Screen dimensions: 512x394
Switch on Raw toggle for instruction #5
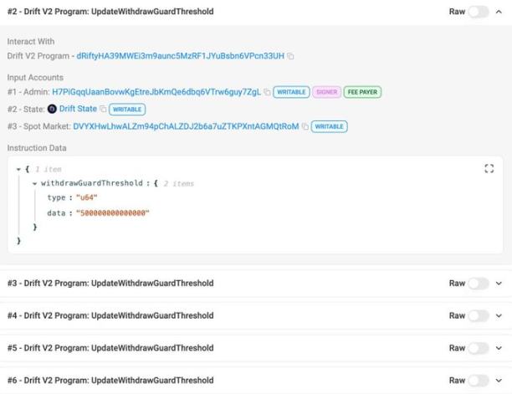[479, 348]
